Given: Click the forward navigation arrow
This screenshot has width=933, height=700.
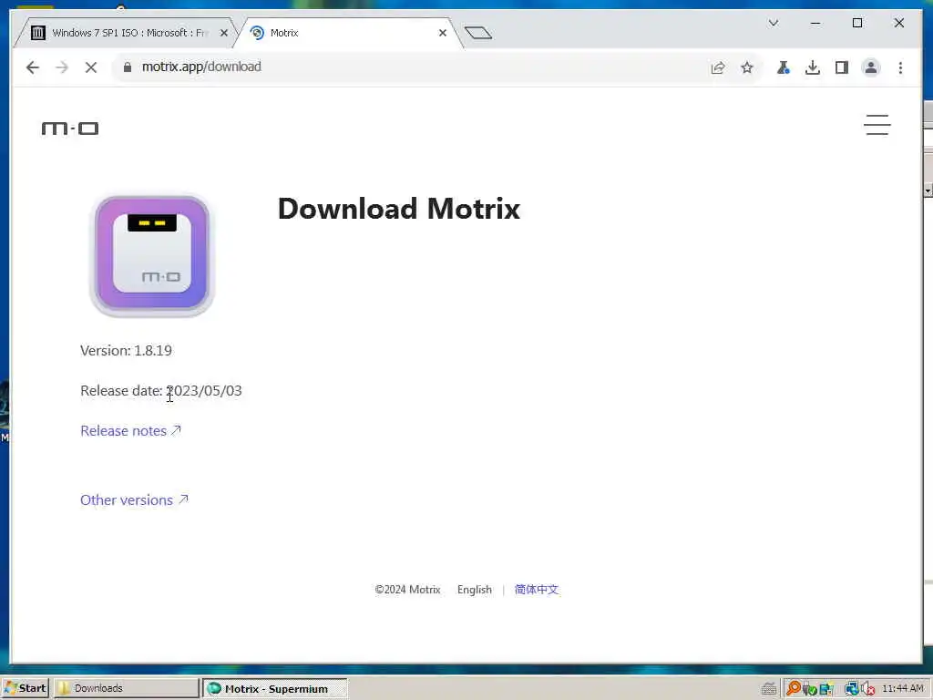Looking at the screenshot, I should pyautogui.click(x=62, y=67).
